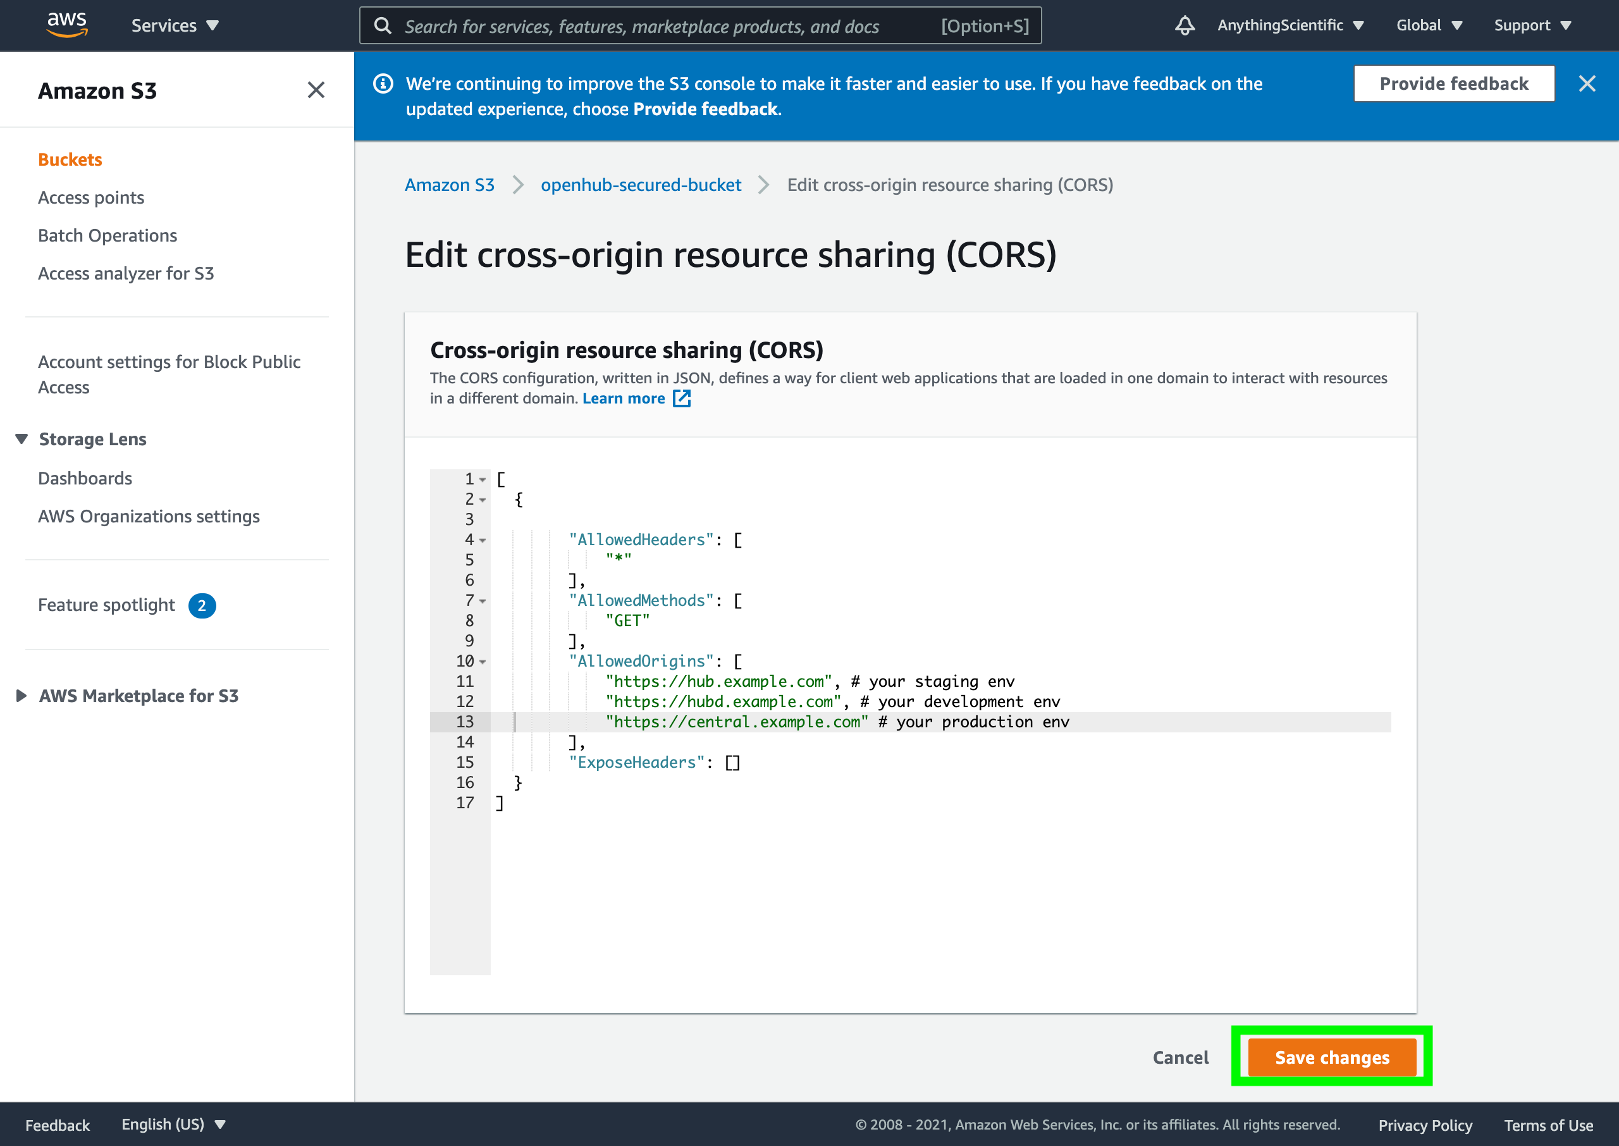Image resolution: width=1619 pixels, height=1146 pixels.
Task: Fold AllowedMethods block at line 7
Action: [483, 601]
